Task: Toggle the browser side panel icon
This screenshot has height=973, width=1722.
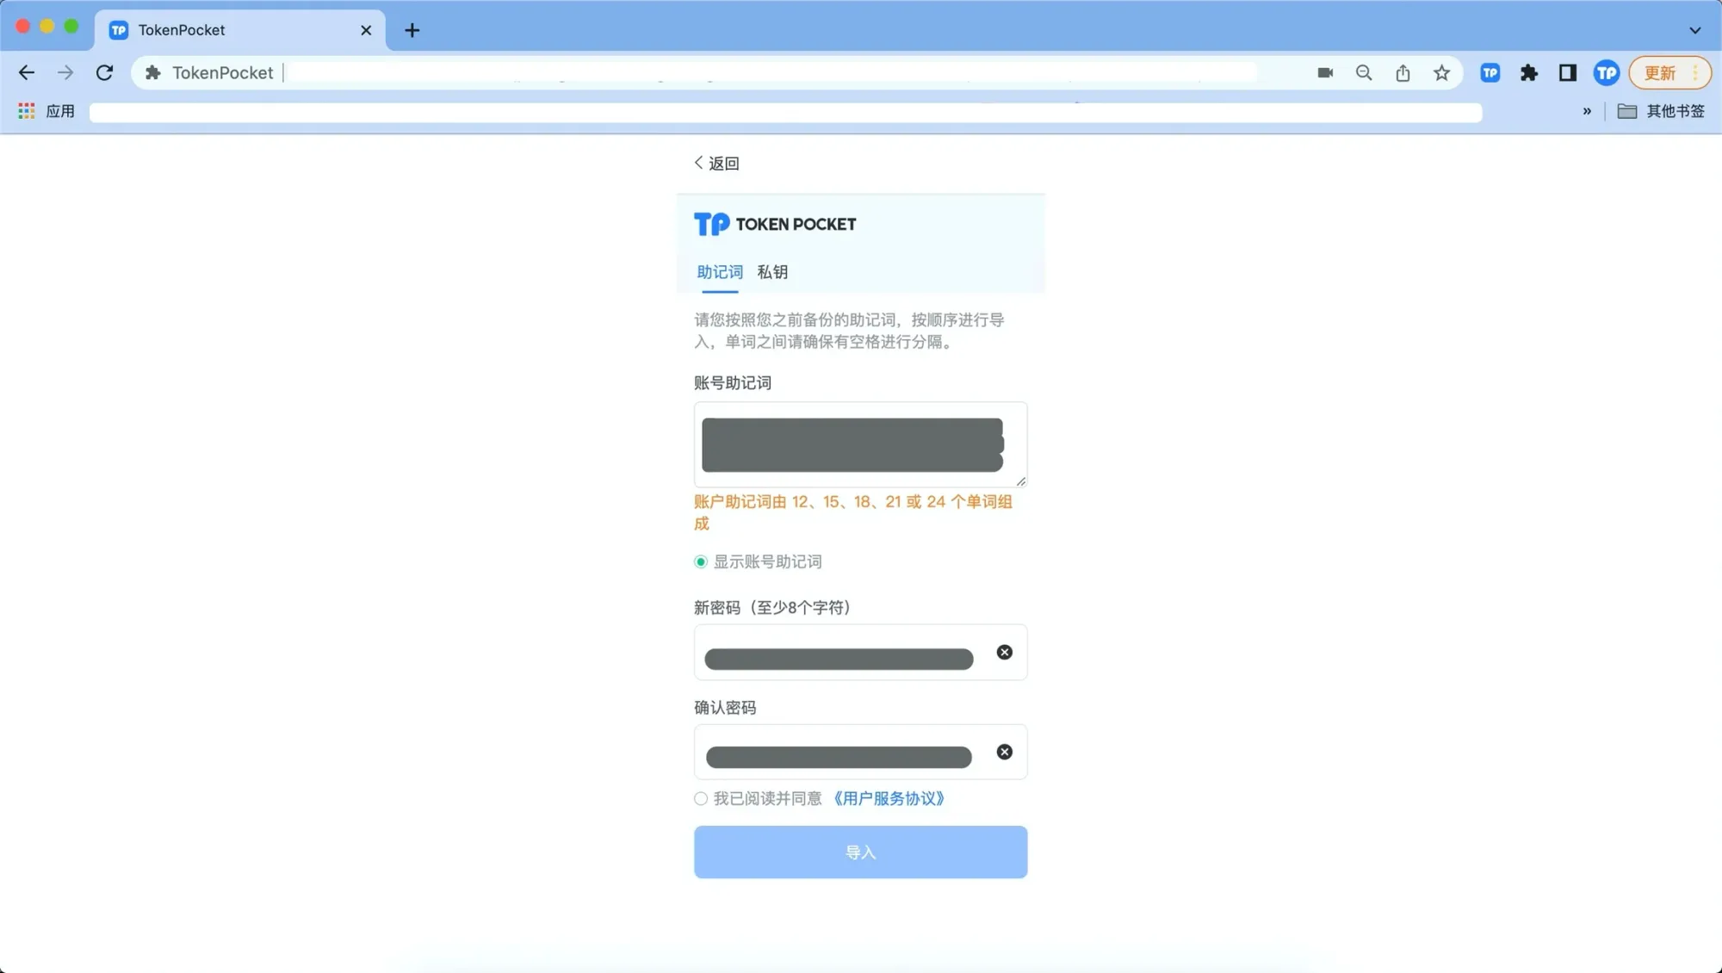Action: 1568,73
